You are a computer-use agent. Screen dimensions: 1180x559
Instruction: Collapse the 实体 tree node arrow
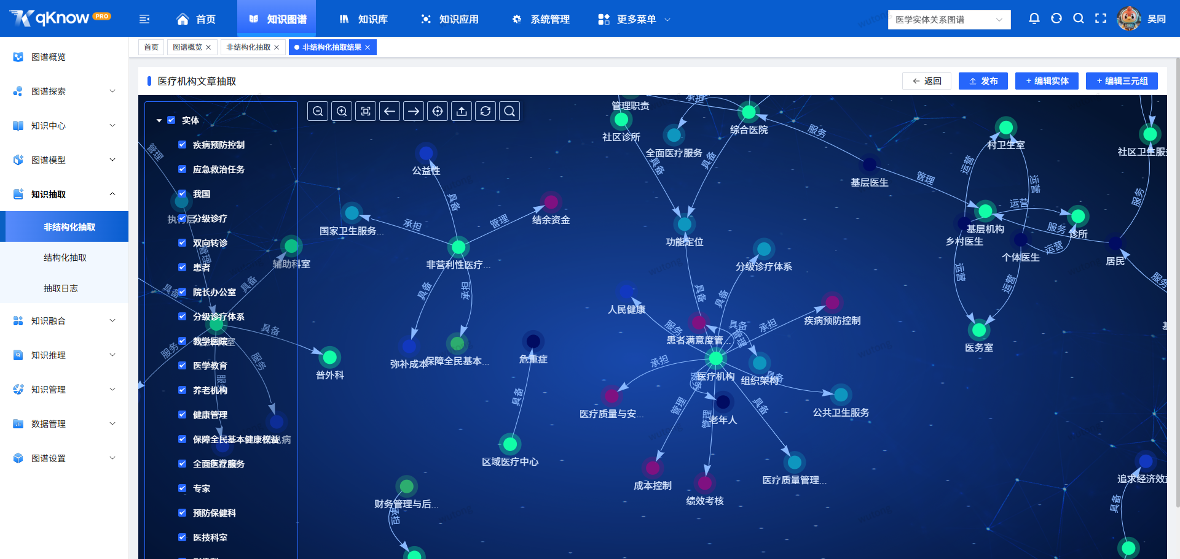[159, 121]
